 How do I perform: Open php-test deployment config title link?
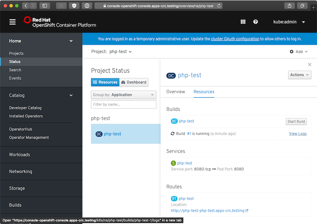click(189, 75)
